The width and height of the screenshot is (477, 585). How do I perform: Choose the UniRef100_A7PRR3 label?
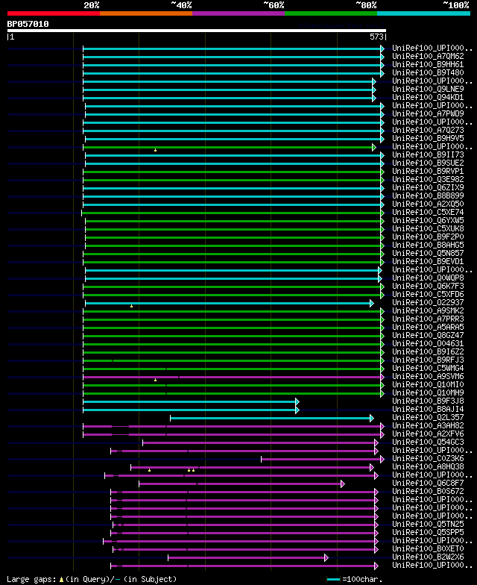tap(428, 319)
